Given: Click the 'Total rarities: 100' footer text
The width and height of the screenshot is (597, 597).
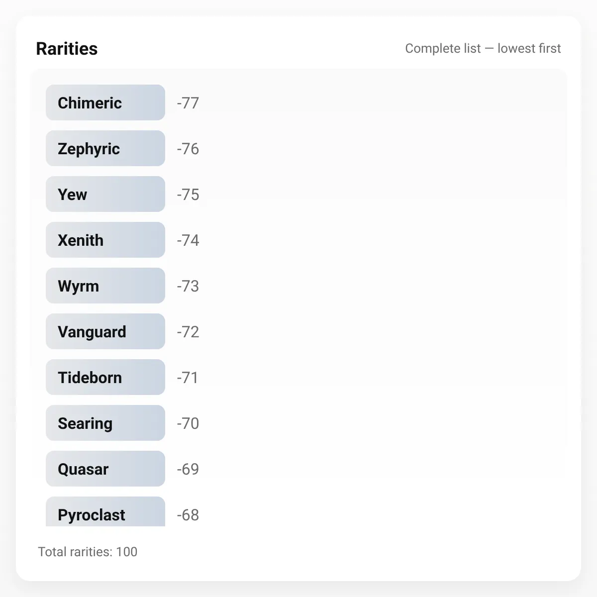Looking at the screenshot, I should tap(88, 552).
